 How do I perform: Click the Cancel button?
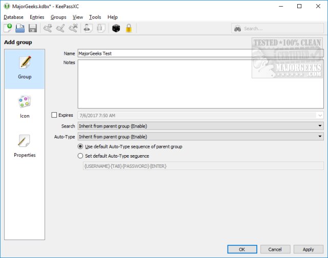pyautogui.click(x=275, y=249)
